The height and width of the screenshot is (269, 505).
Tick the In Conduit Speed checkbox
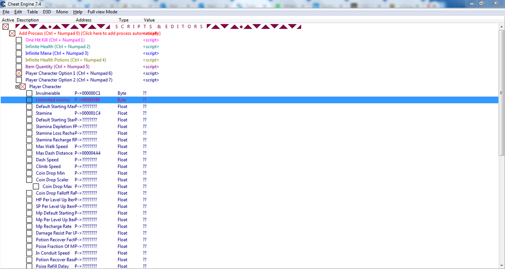point(29,254)
